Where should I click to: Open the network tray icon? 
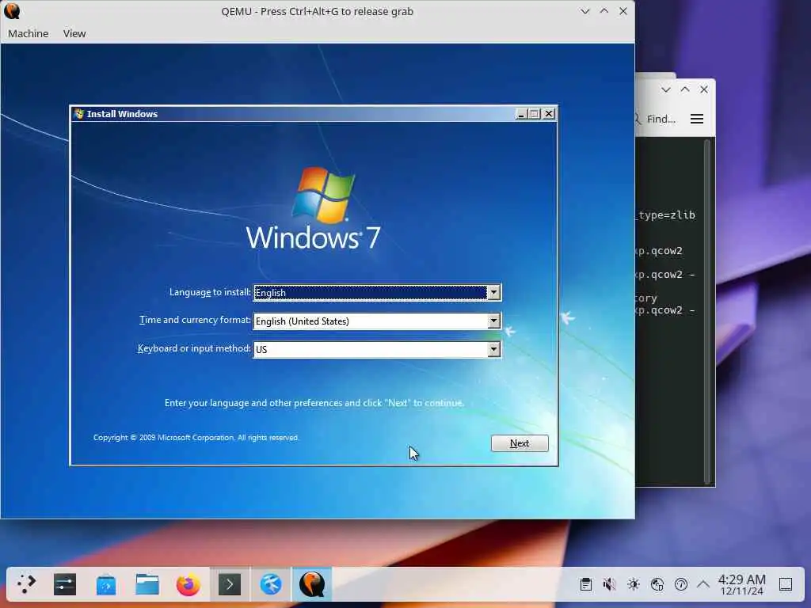point(657,584)
